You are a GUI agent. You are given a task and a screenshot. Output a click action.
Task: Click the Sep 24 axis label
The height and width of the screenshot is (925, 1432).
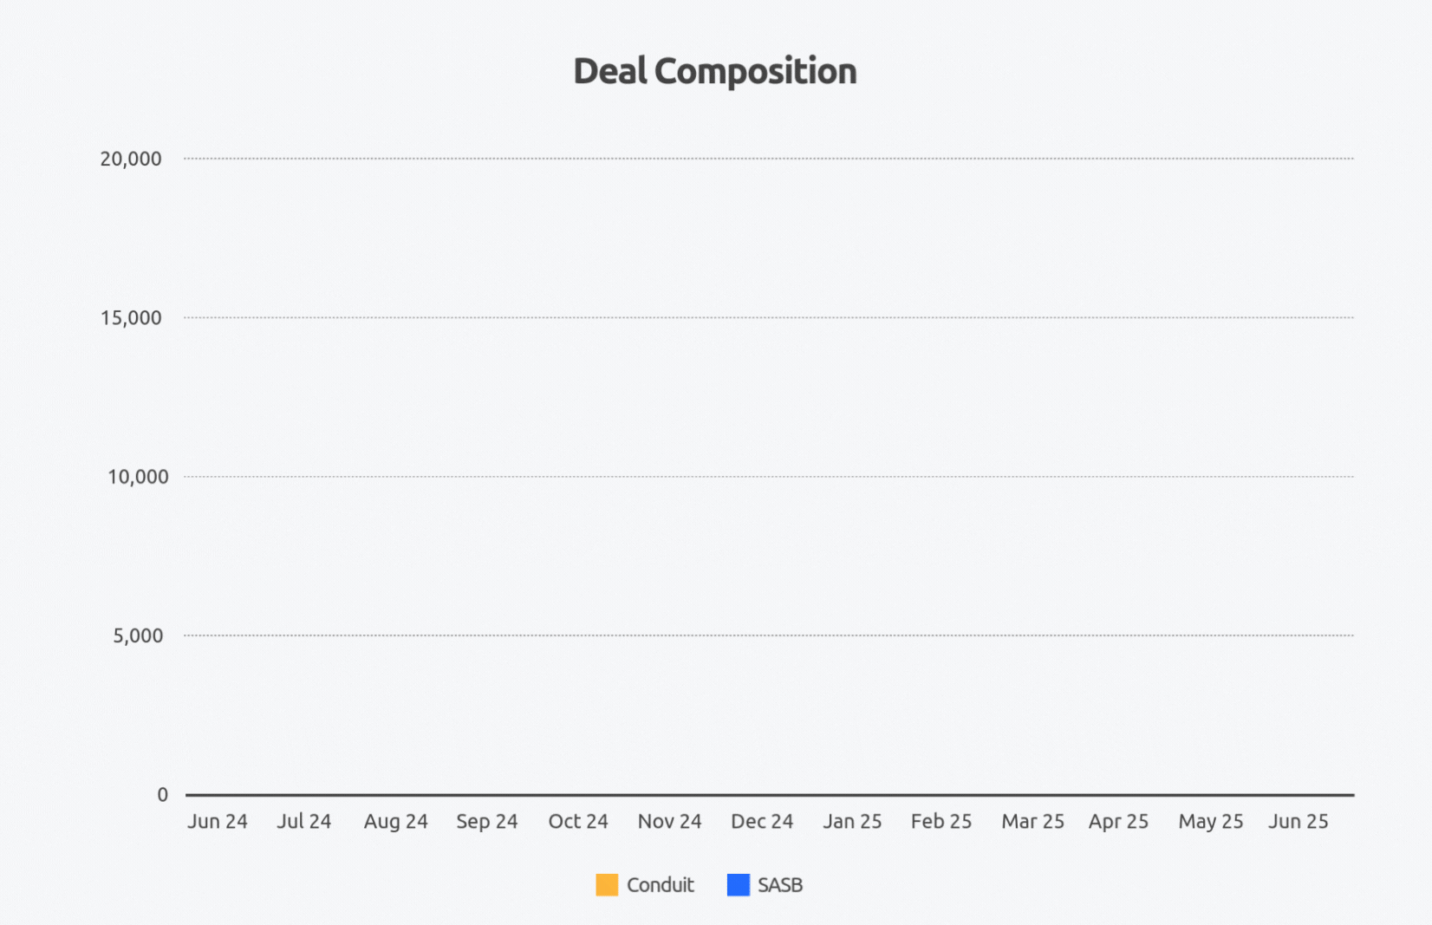click(x=486, y=821)
